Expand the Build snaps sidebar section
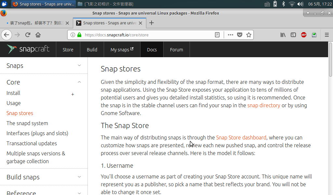333x195 pixels. tap(79, 177)
